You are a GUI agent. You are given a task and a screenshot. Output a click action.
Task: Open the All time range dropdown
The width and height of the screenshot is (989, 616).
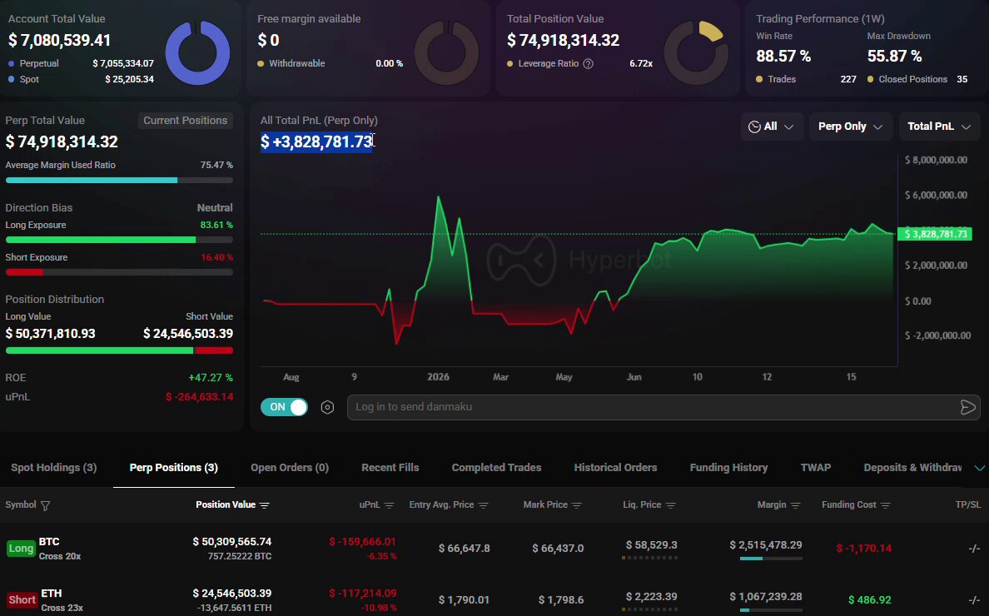pyautogui.click(x=772, y=127)
